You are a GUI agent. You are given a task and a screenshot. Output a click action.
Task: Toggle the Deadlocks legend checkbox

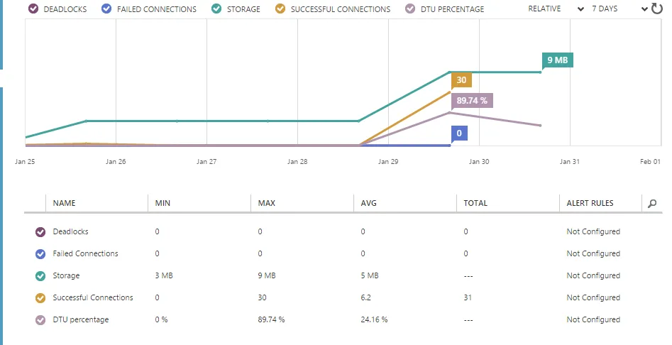33,9
